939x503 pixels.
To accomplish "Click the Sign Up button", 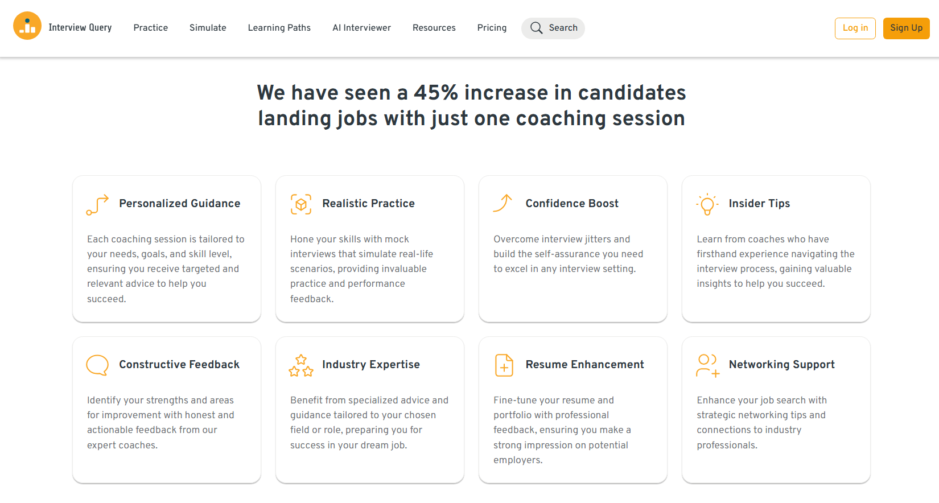I will (906, 27).
